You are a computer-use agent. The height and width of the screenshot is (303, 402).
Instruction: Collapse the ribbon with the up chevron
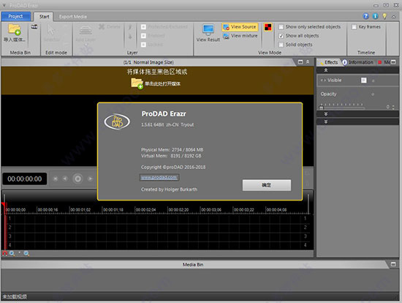point(394,16)
